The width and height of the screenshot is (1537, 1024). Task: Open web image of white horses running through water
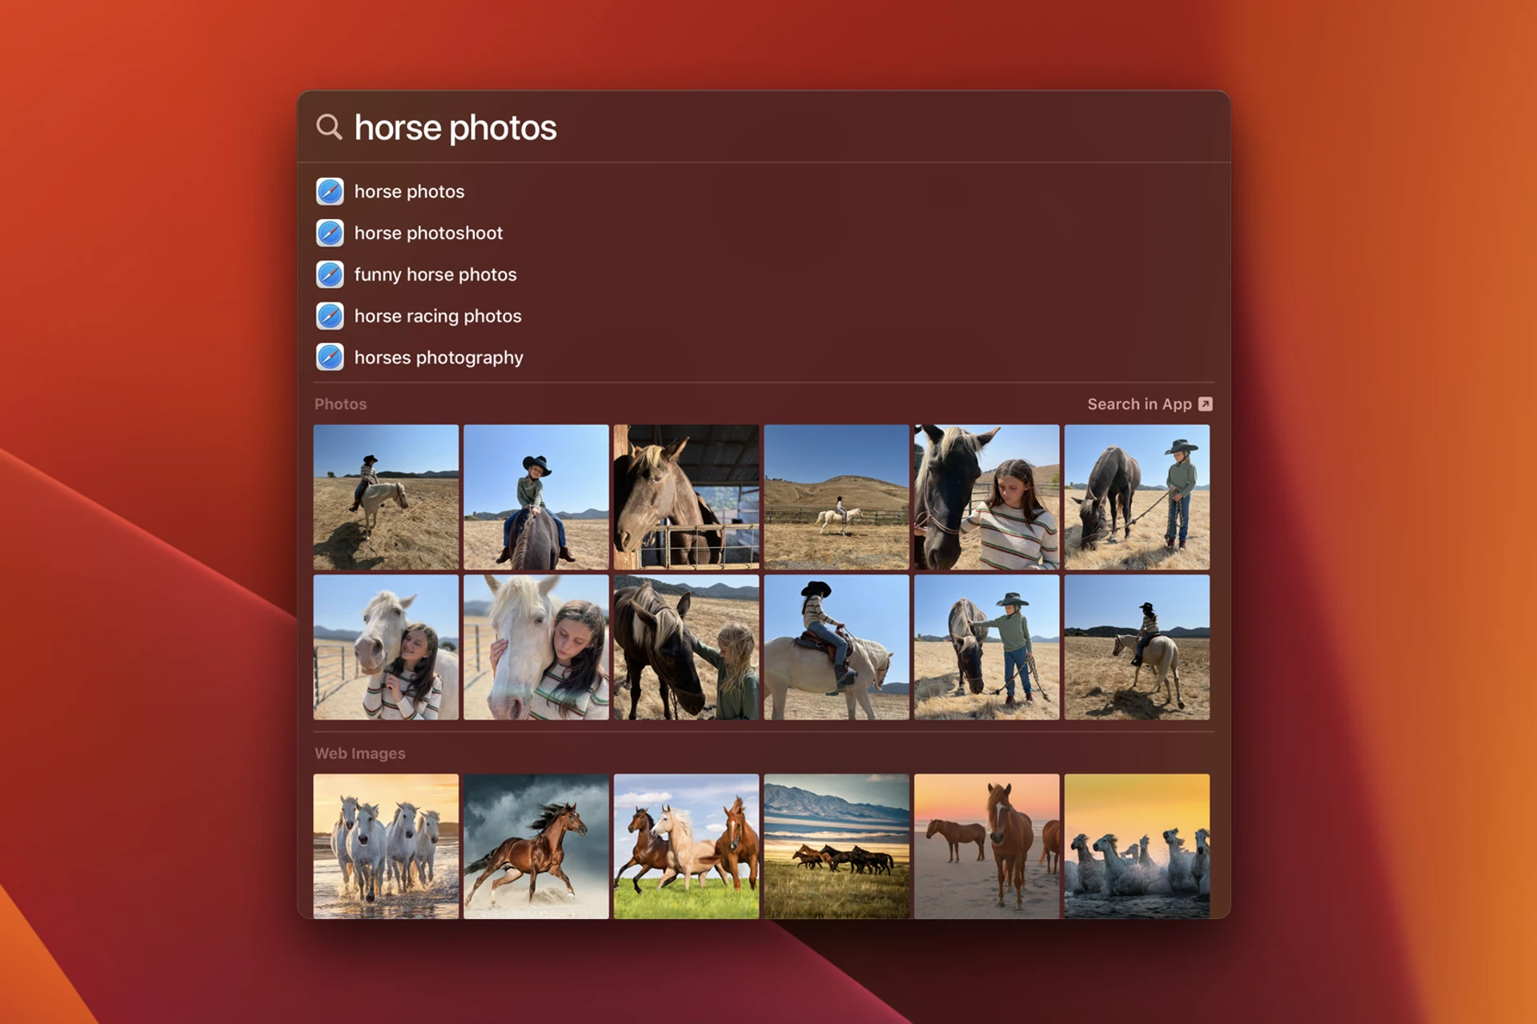click(x=386, y=846)
